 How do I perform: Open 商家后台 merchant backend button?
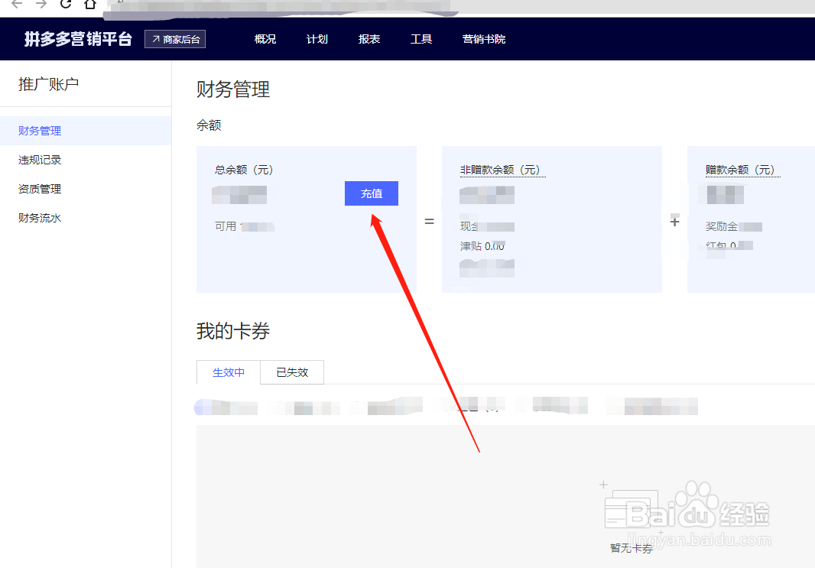pyautogui.click(x=175, y=39)
